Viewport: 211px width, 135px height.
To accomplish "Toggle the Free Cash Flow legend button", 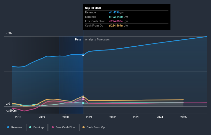I will coord(63,128).
